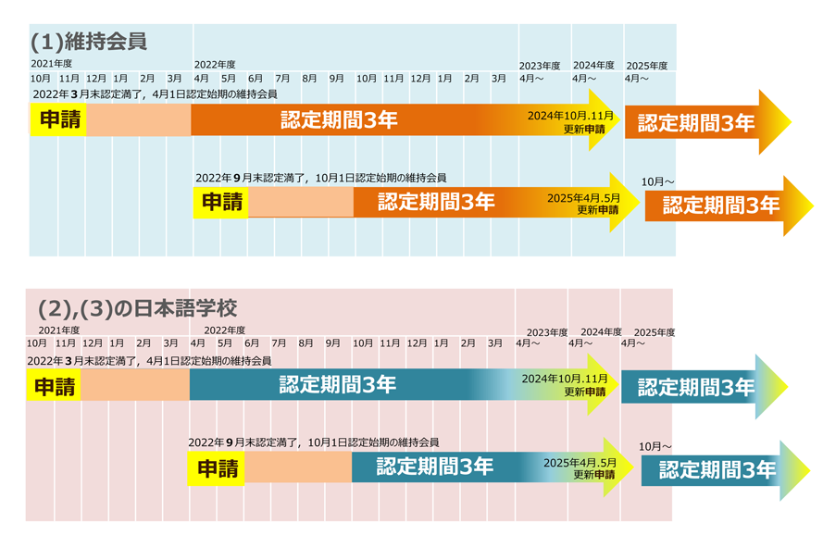Image resolution: width=823 pixels, height=548 pixels.
Task: Click '4月～' under 2025年度 in 日本語学校 chart
Action: (x=633, y=343)
